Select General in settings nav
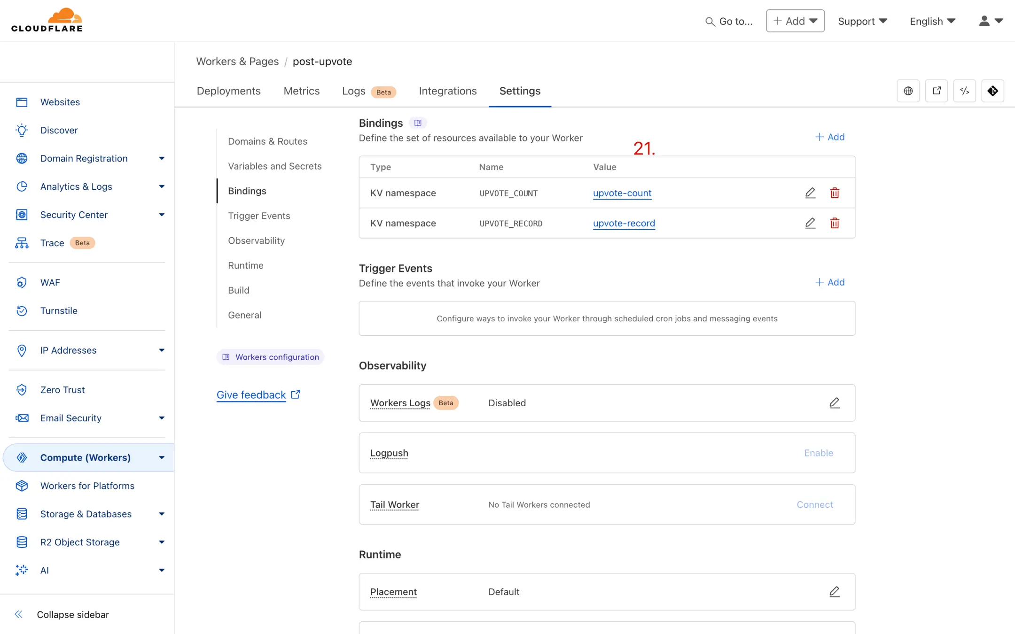1015x634 pixels. click(244, 316)
